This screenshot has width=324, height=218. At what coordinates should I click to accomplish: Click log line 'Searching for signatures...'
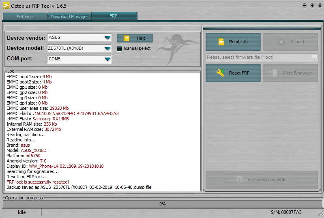tap(33, 171)
